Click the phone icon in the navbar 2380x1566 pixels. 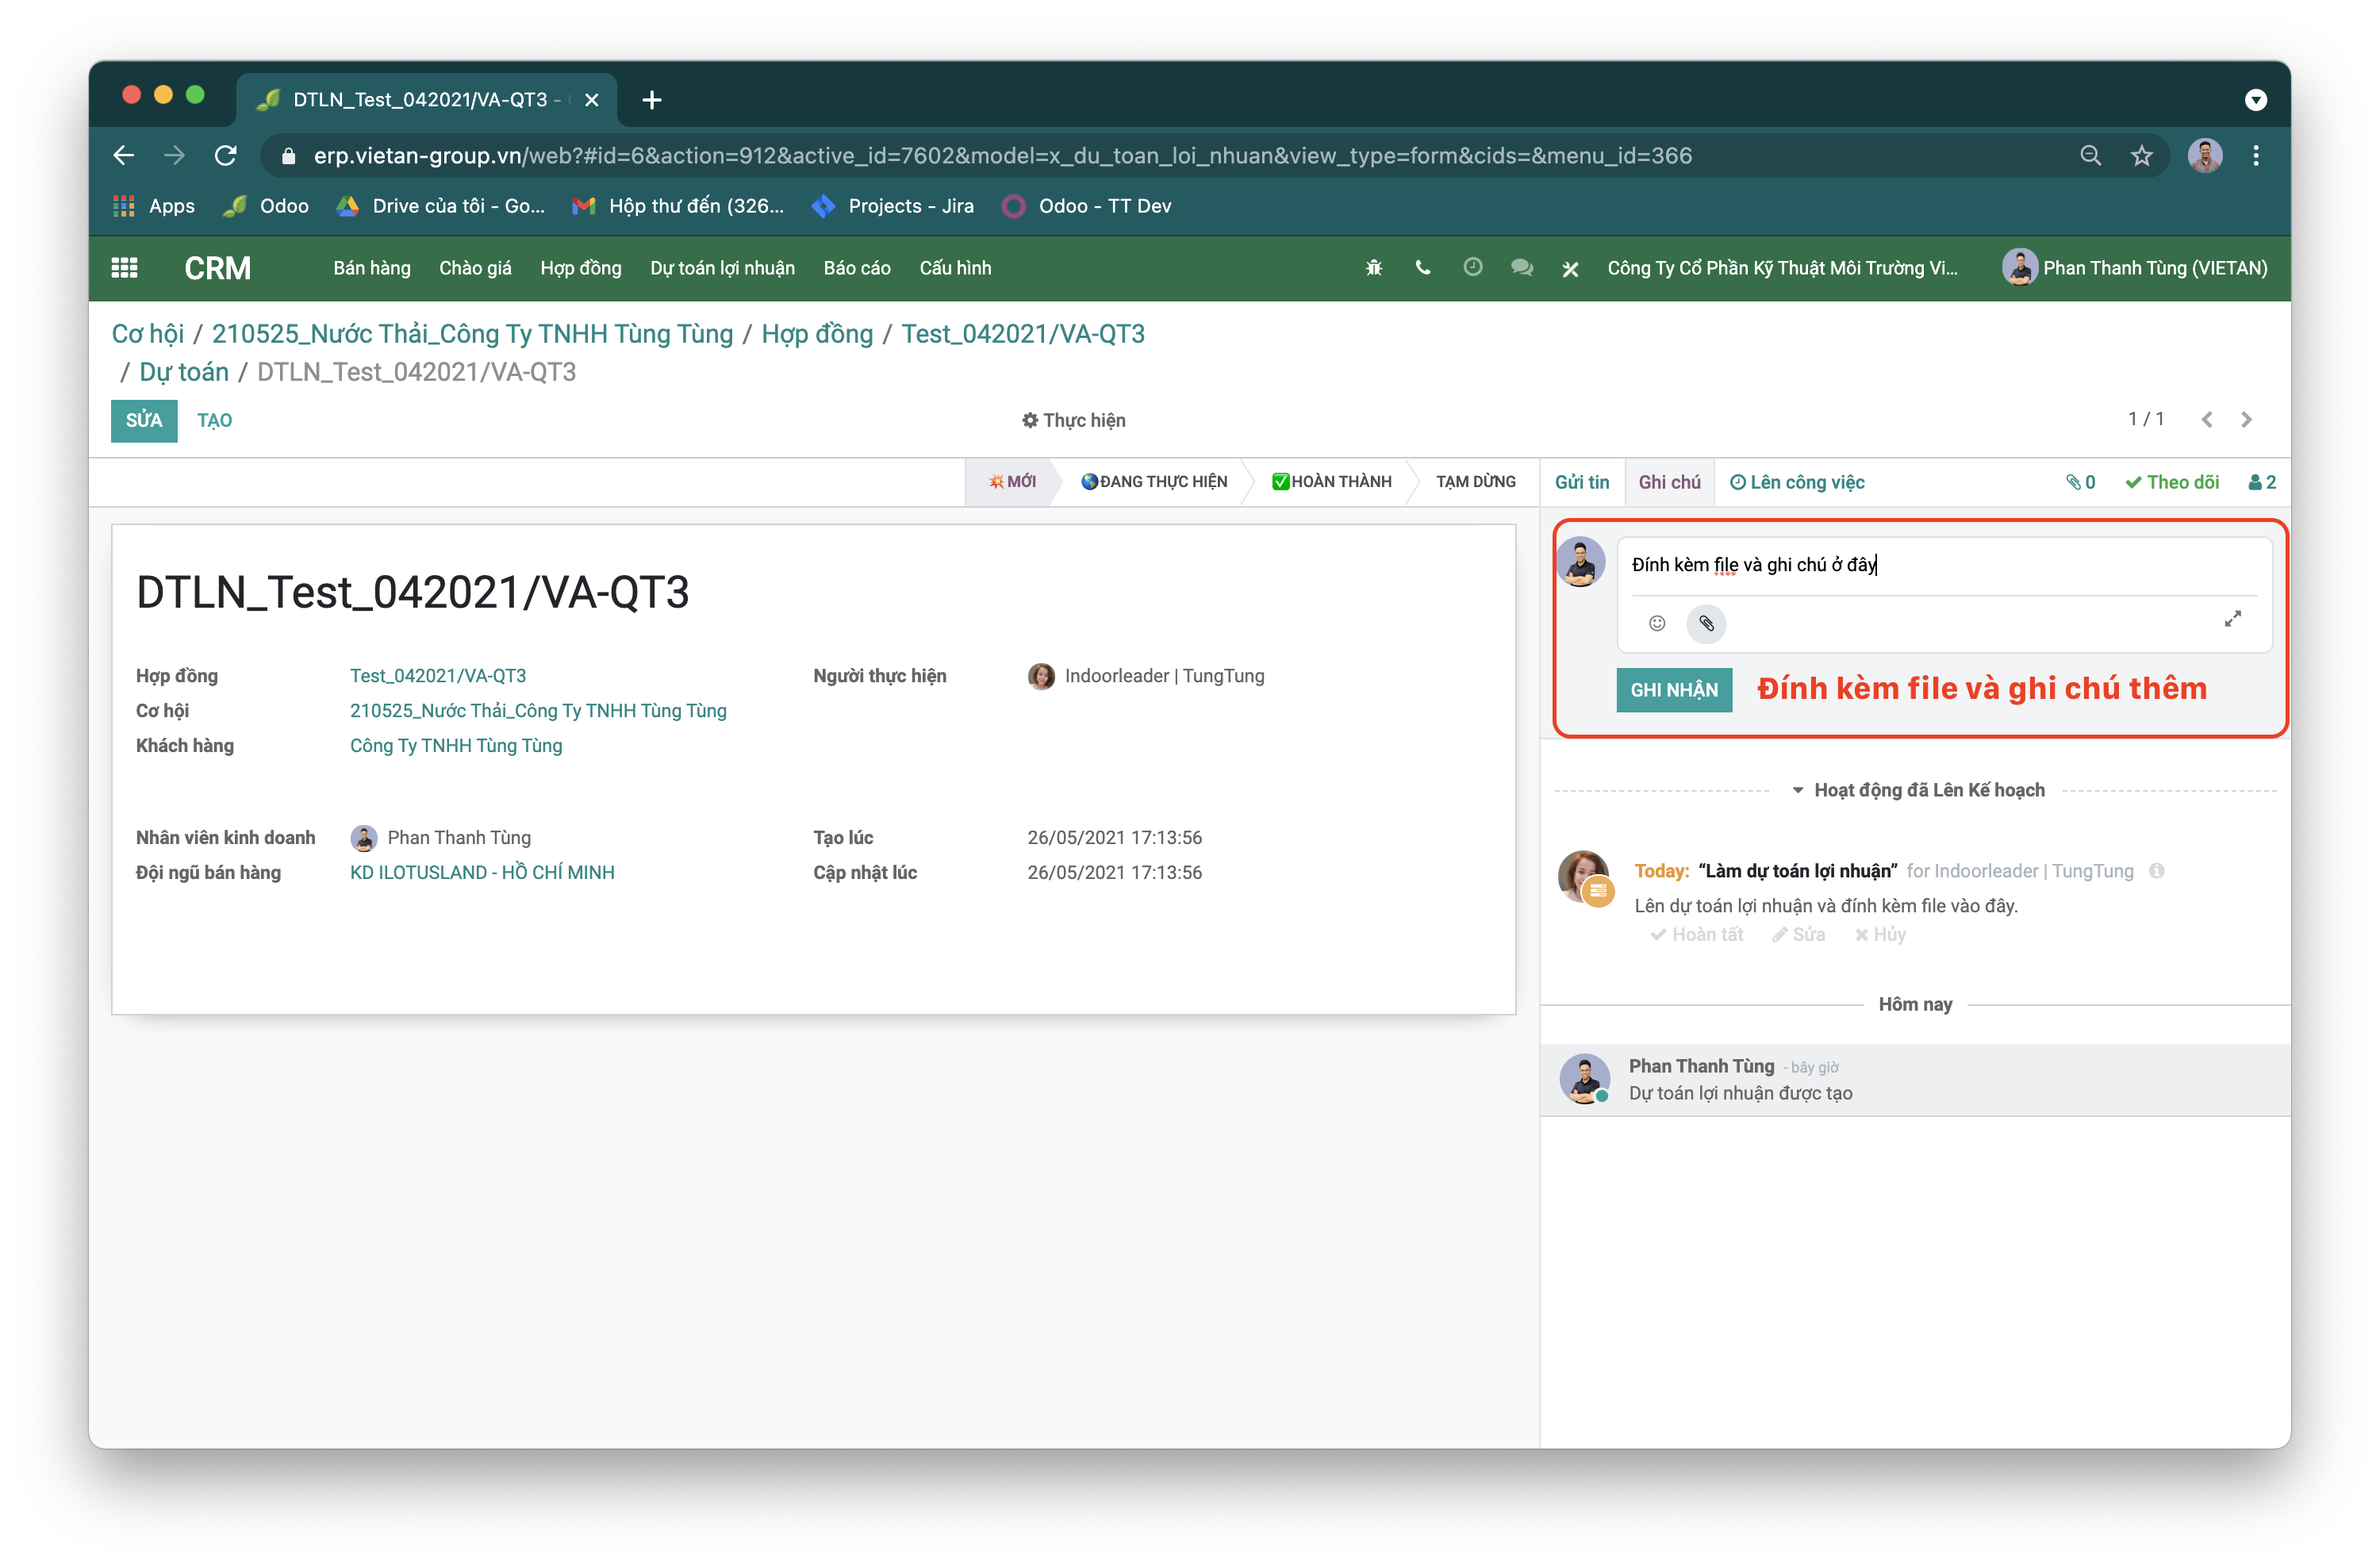pyautogui.click(x=1423, y=268)
